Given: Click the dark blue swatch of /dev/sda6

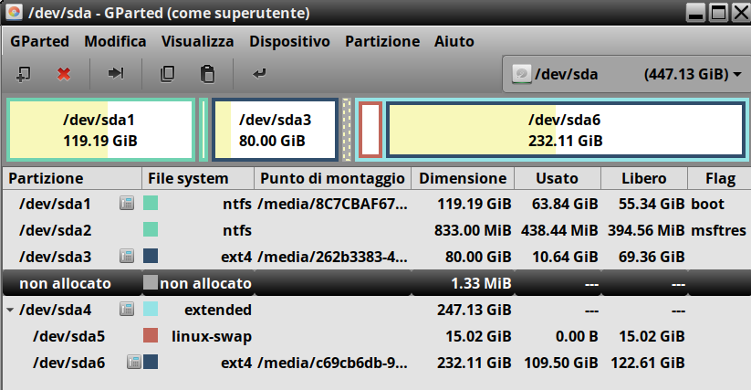Looking at the screenshot, I should click(151, 363).
